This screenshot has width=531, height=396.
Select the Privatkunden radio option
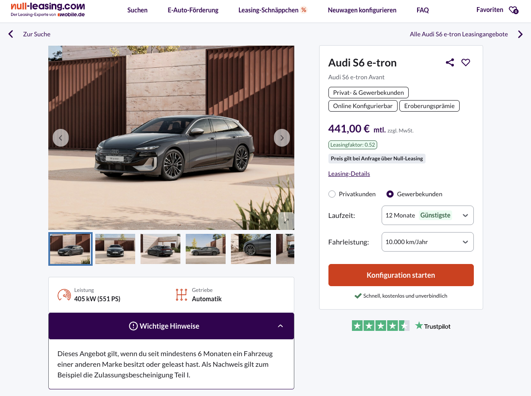coord(332,194)
